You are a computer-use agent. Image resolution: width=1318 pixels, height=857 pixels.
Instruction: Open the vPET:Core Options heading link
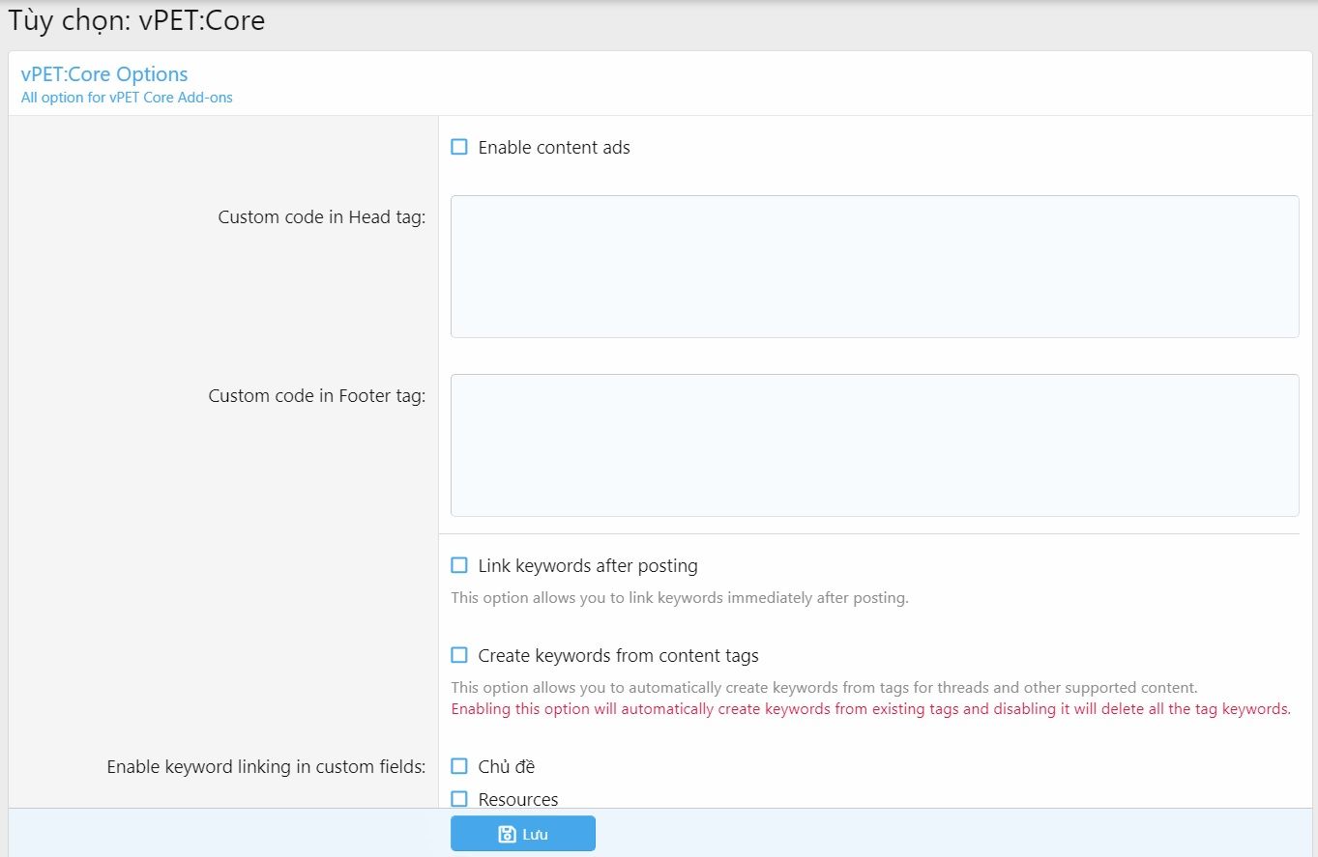104,74
